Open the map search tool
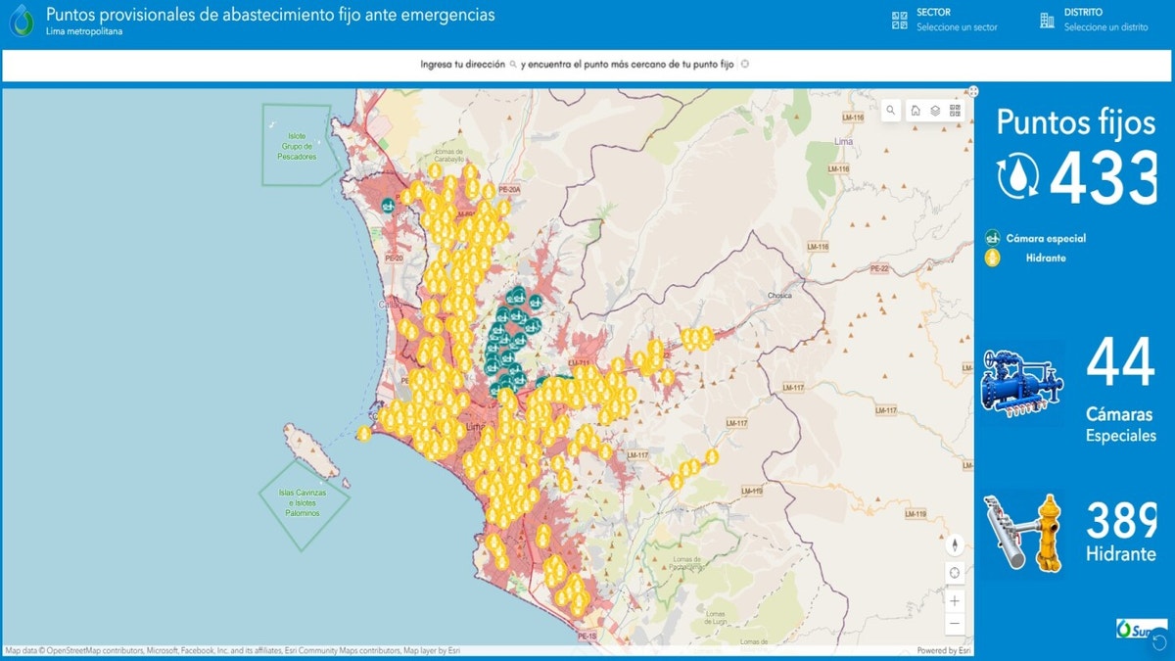 point(890,111)
